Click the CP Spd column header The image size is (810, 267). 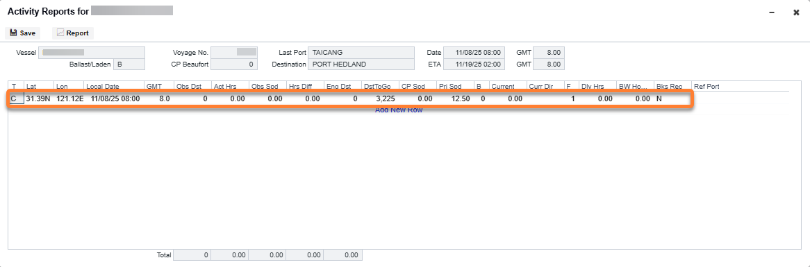click(418, 87)
